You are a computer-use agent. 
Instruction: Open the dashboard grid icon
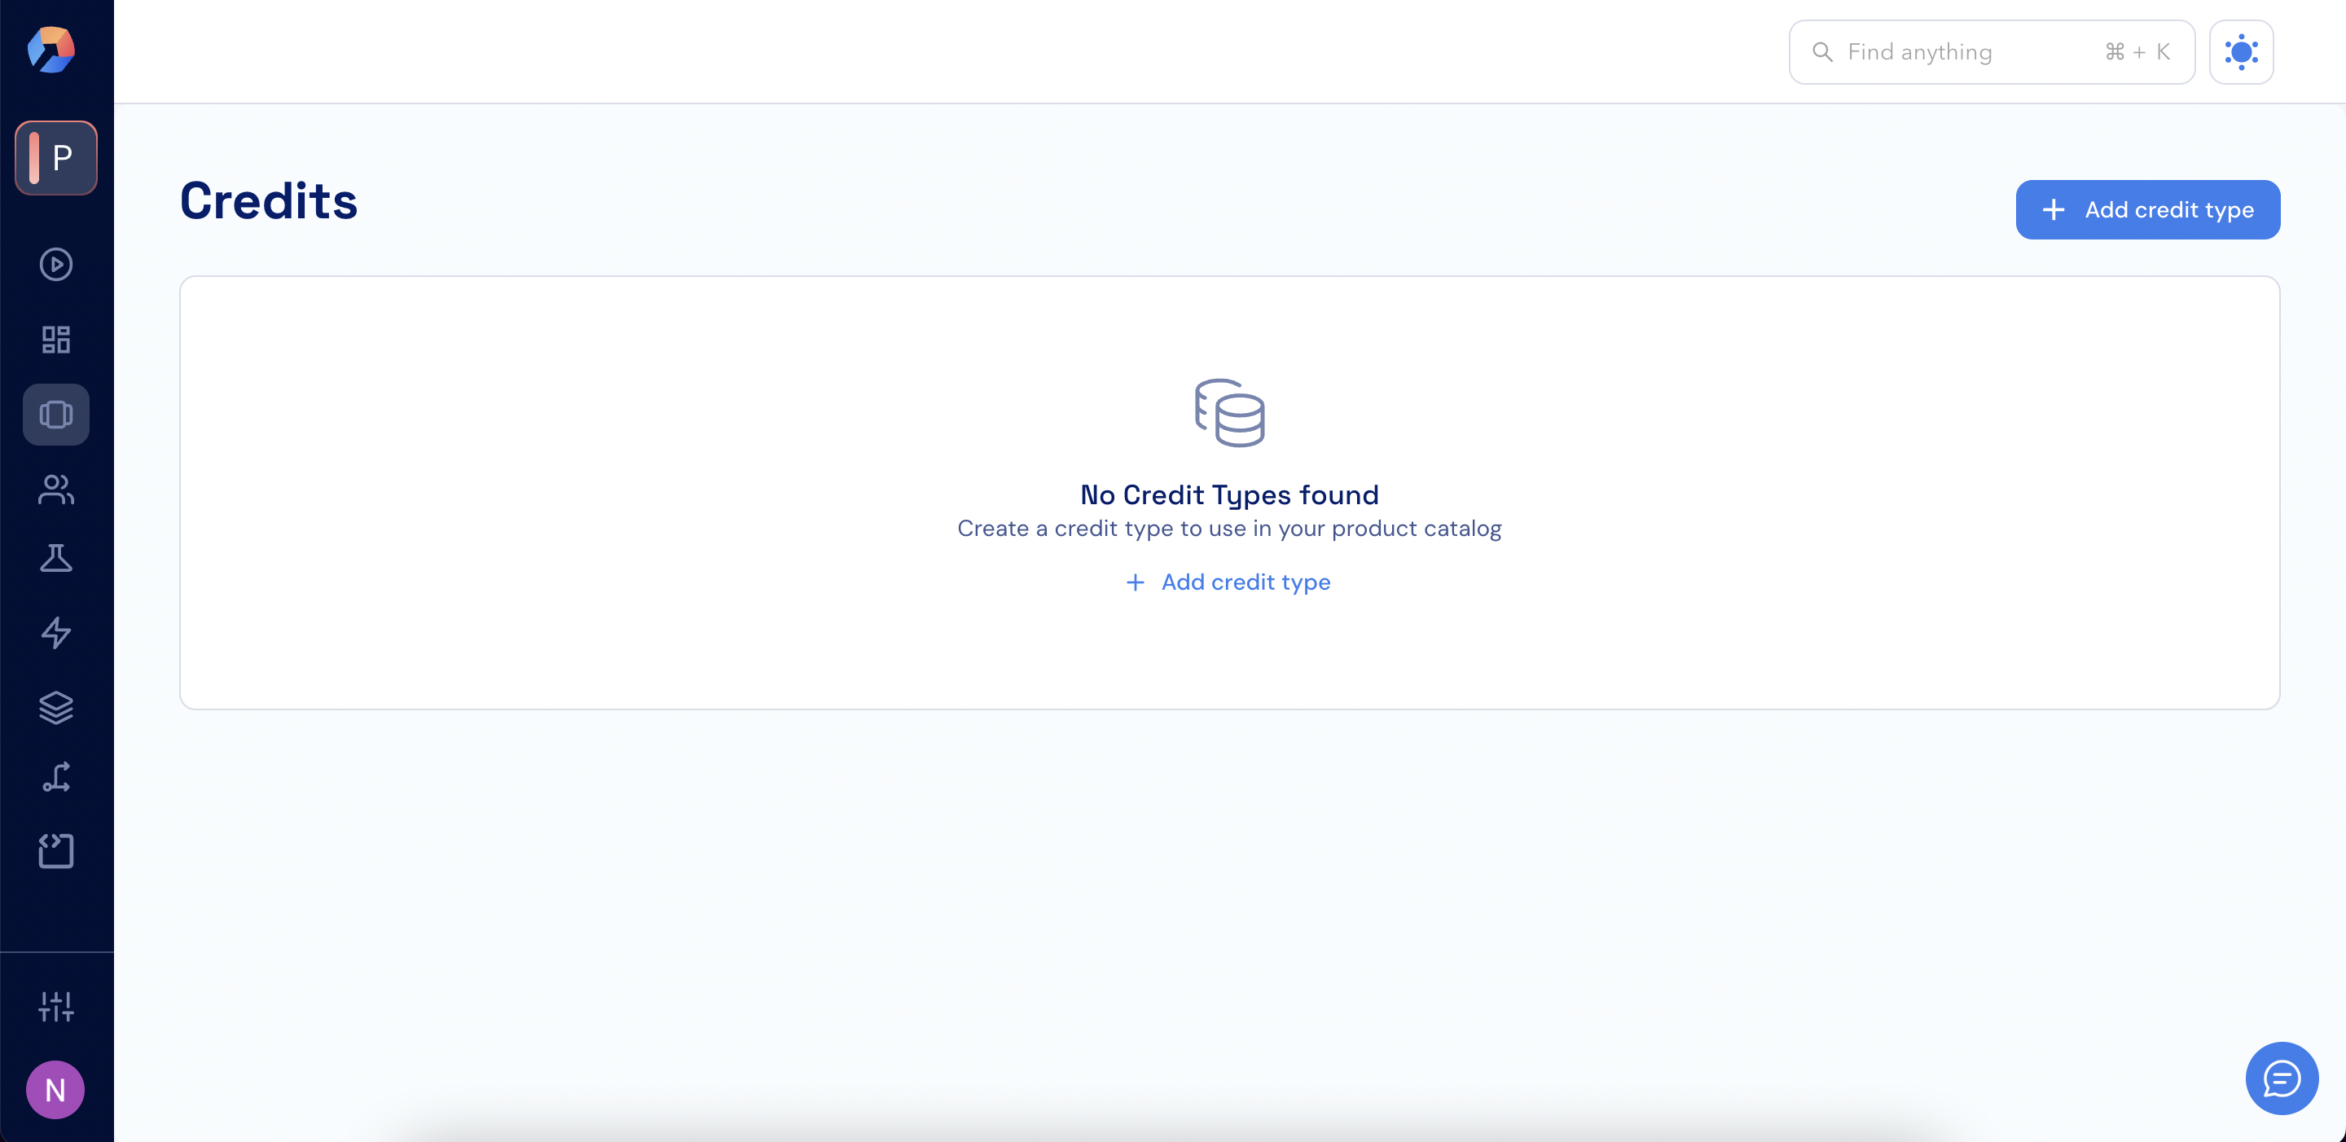[x=56, y=340]
